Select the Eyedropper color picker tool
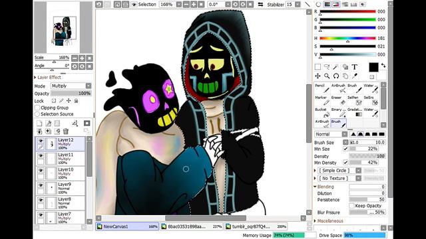 click(355, 76)
